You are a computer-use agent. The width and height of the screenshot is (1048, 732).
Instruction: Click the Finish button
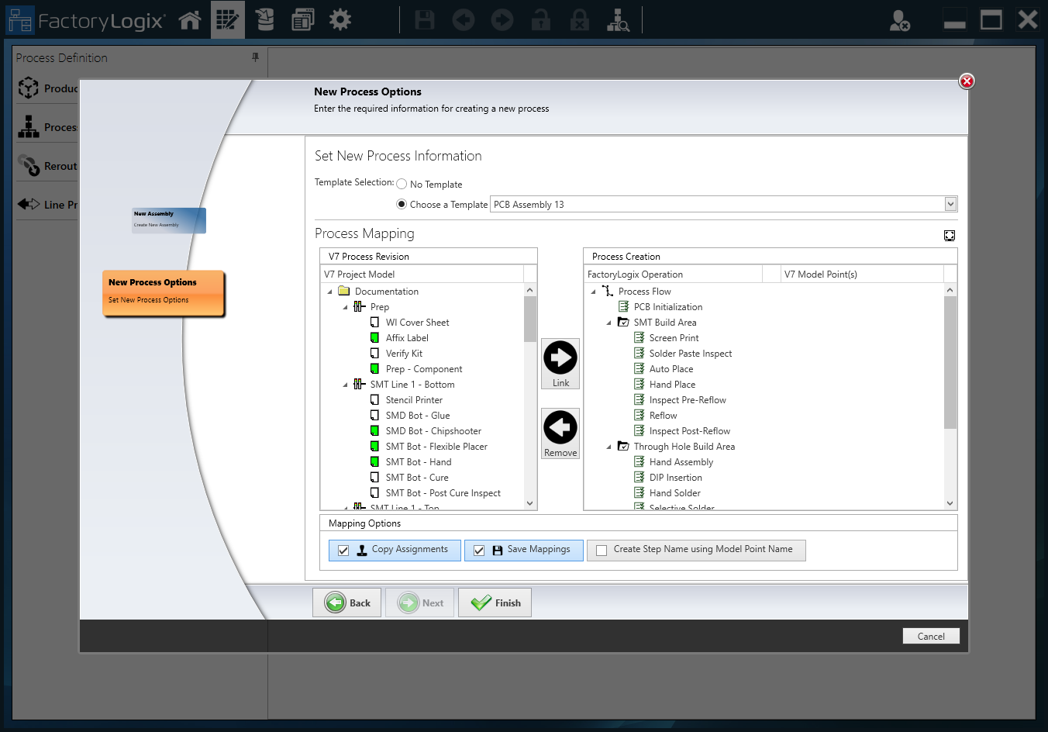(495, 603)
